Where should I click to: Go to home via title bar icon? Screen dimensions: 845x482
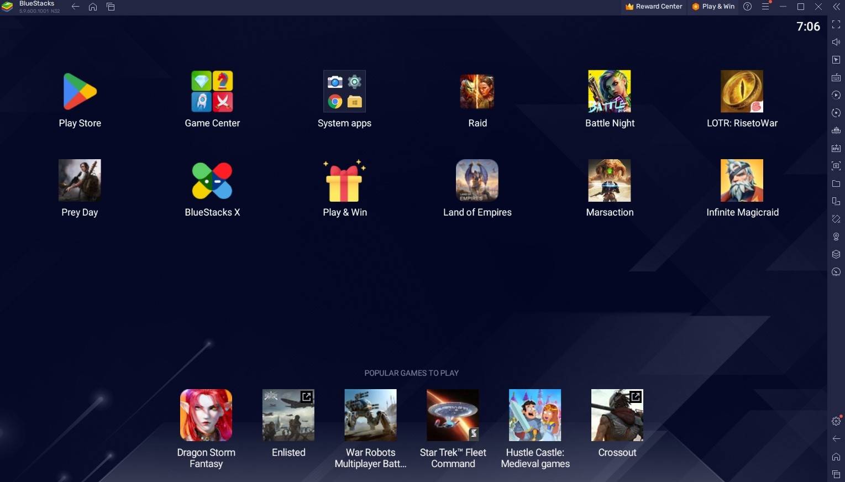(x=93, y=7)
